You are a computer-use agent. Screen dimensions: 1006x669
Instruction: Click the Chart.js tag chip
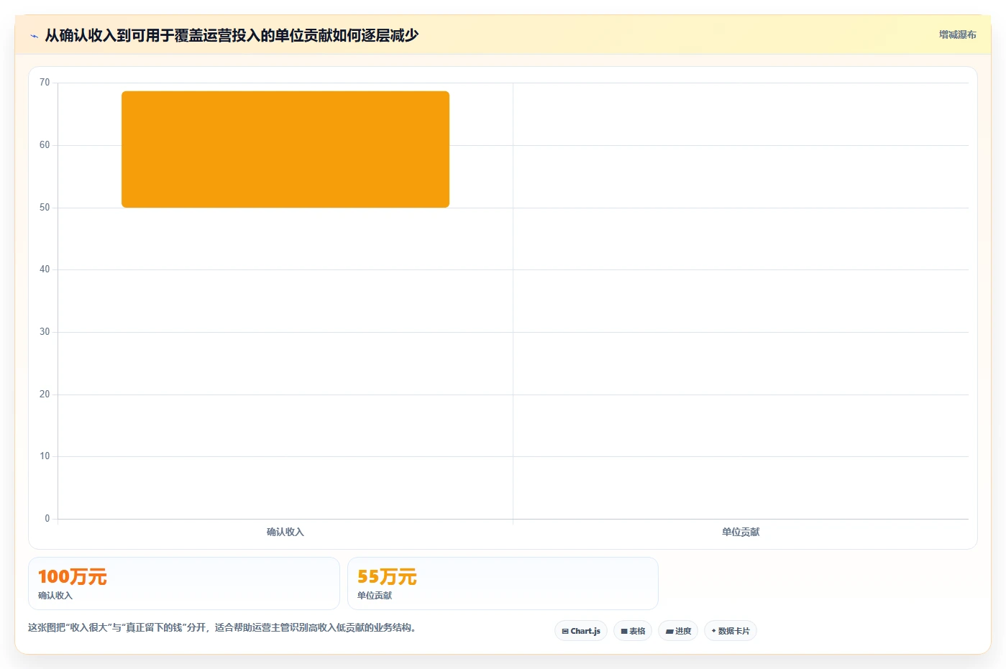[x=581, y=631]
